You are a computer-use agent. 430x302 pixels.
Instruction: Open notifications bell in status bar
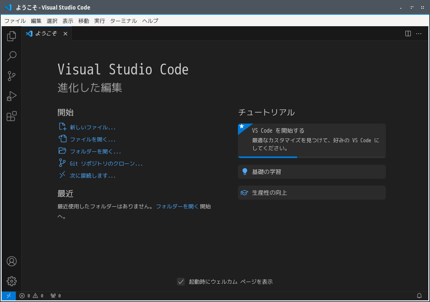click(x=419, y=296)
